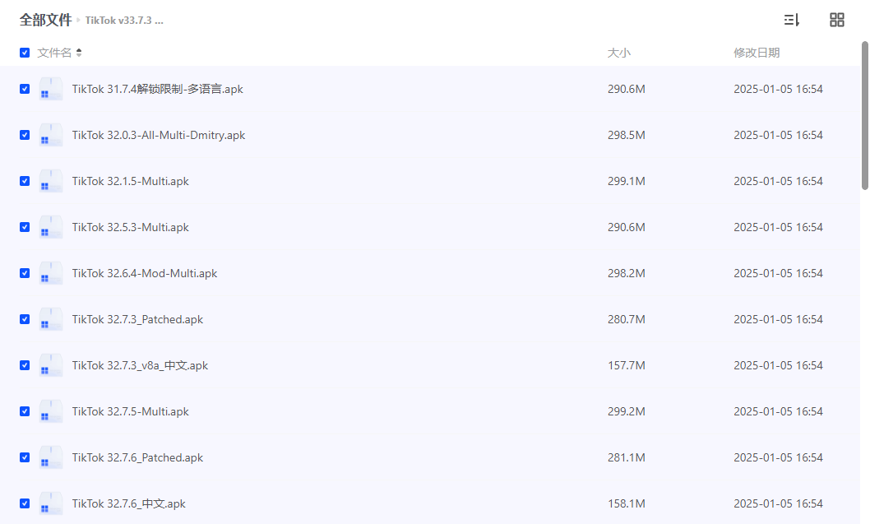Screen dimensions: 870x524
Task: Click the 修改日期 column header
Action: tap(757, 53)
